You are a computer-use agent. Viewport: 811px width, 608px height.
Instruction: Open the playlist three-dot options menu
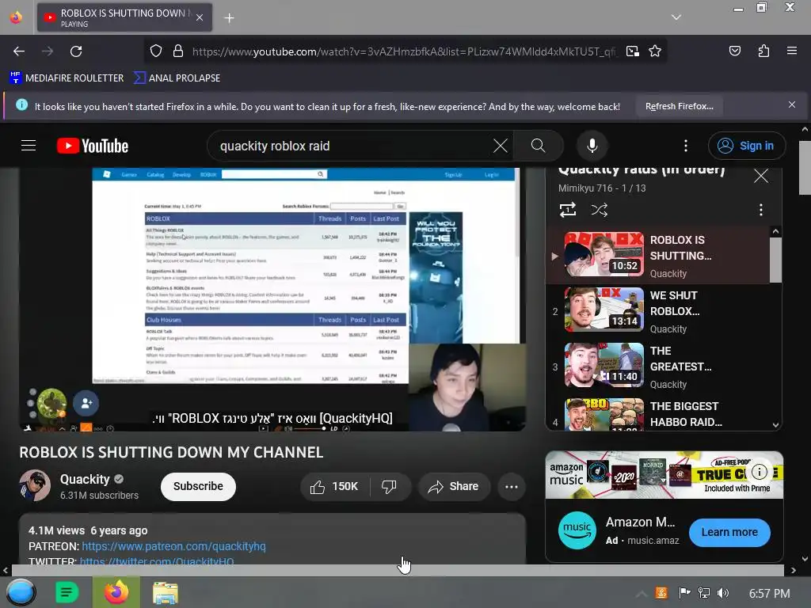(761, 210)
